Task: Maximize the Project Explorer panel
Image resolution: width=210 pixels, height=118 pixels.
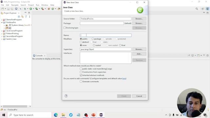Action: point(29,13)
